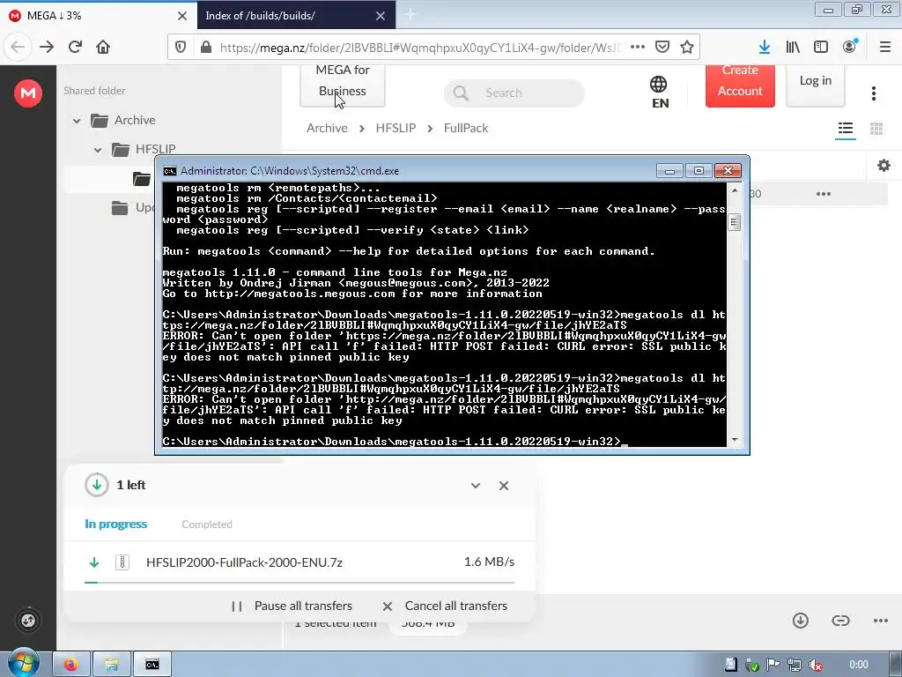Open the Windows Start menu

pyautogui.click(x=24, y=664)
